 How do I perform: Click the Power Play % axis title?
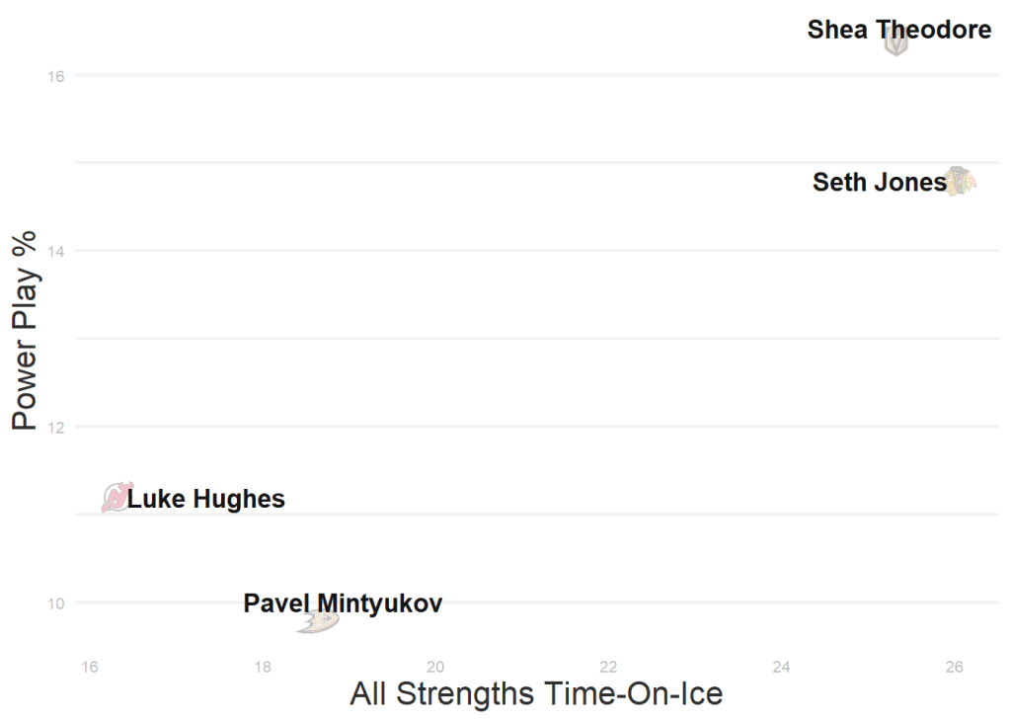click(x=25, y=330)
